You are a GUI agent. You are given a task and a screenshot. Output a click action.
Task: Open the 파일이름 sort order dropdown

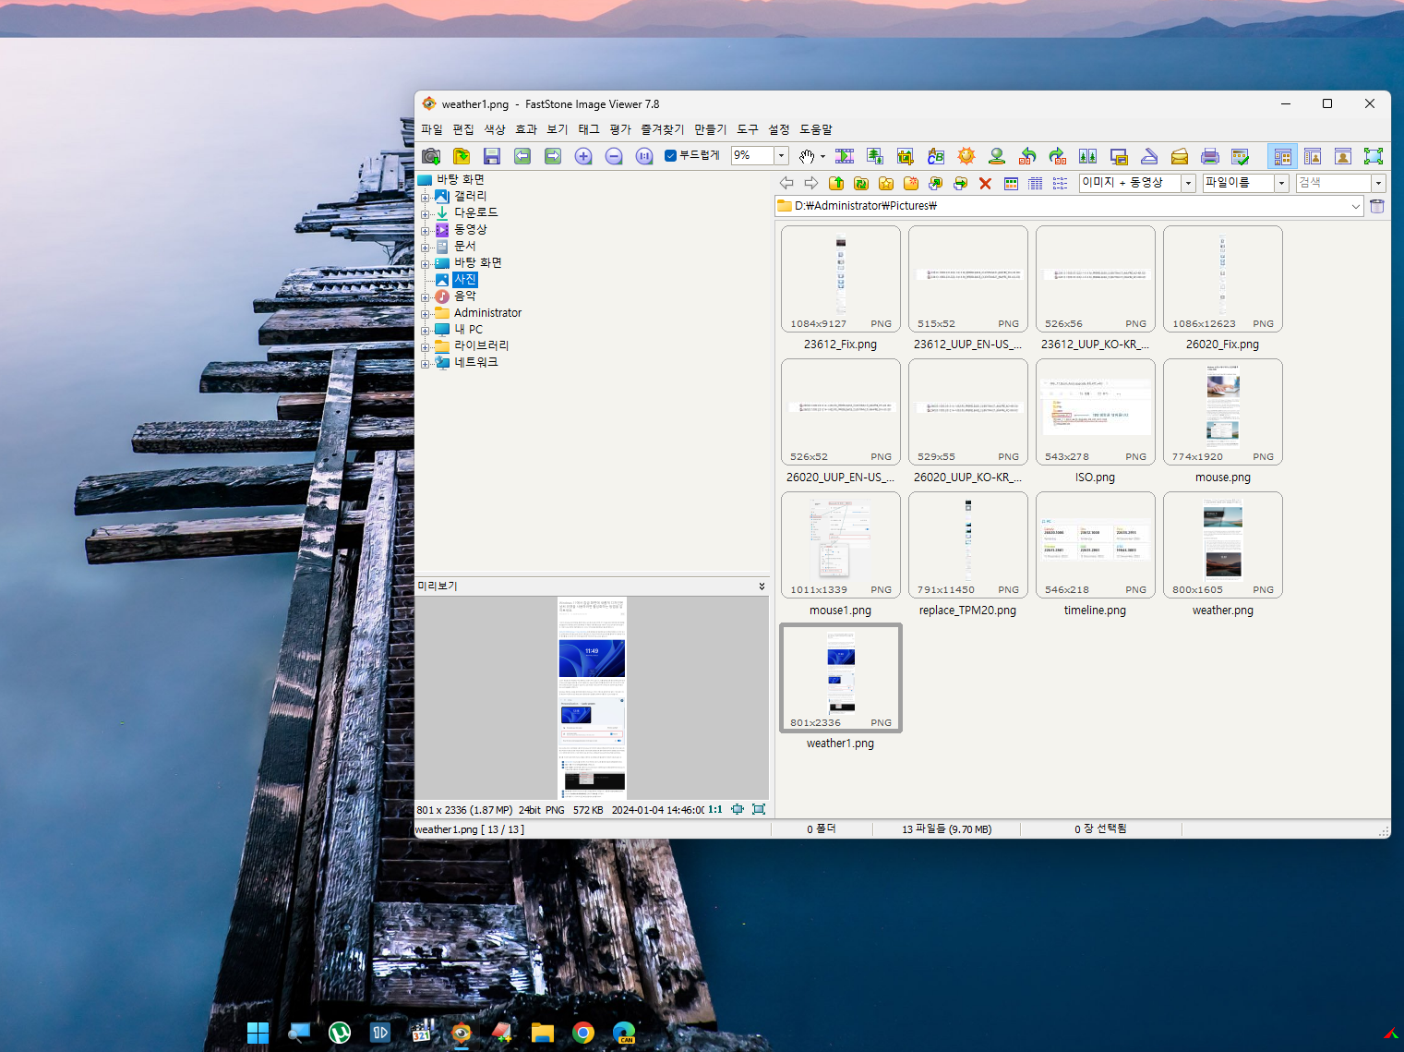pyautogui.click(x=1281, y=183)
